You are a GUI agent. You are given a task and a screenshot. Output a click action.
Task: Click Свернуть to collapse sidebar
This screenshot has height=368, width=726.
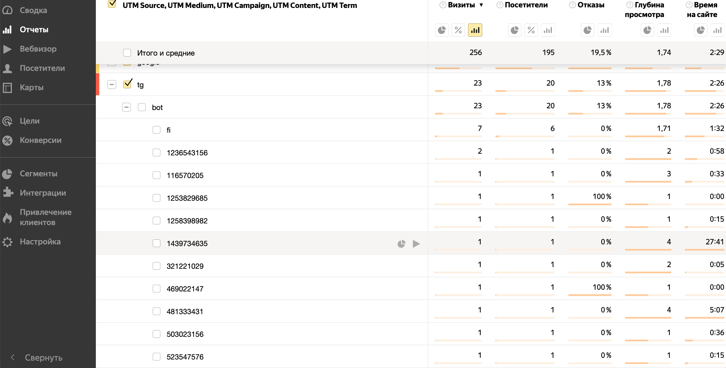pos(43,358)
